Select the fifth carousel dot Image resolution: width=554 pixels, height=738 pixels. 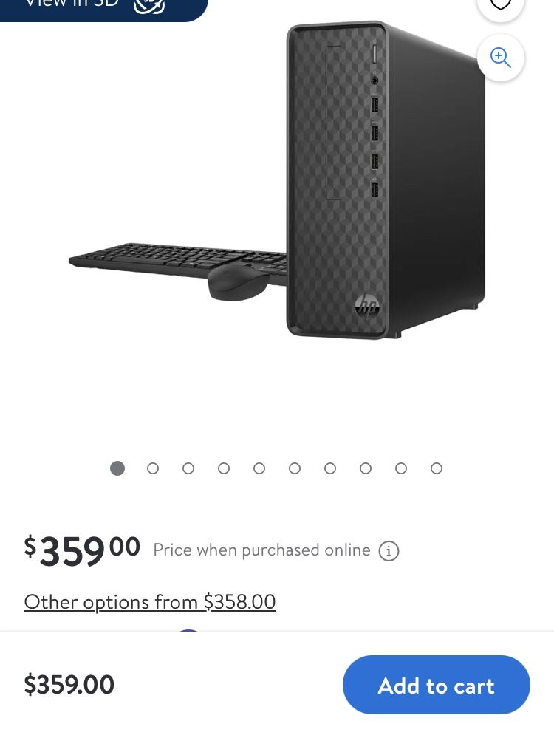[x=259, y=468]
